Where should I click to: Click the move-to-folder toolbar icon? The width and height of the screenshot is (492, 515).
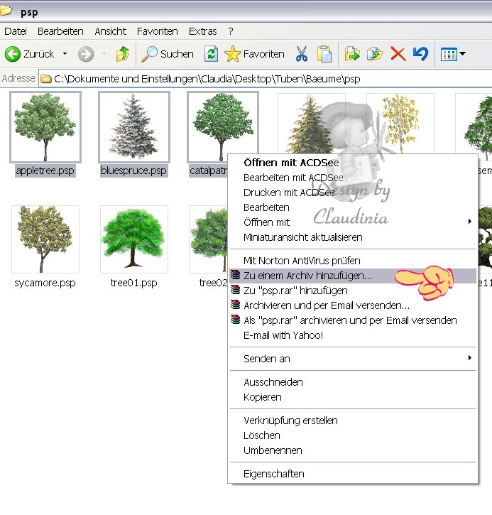tap(352, 54)
